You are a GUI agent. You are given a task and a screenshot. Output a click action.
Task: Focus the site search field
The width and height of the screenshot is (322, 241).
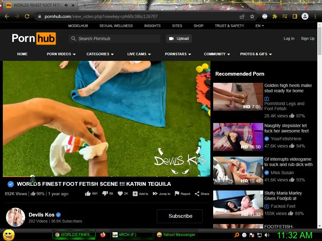(x=114, y=39)
